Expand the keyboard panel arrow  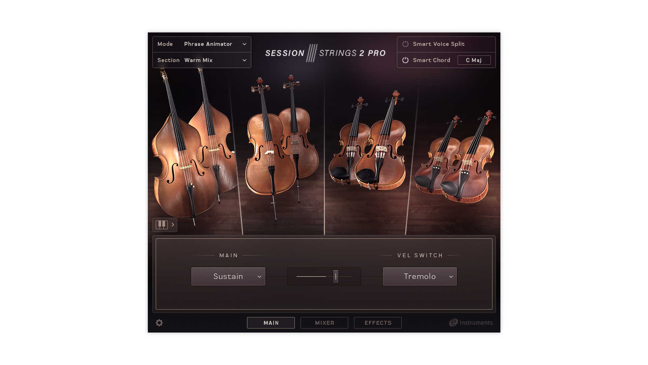tap(173, 225)
